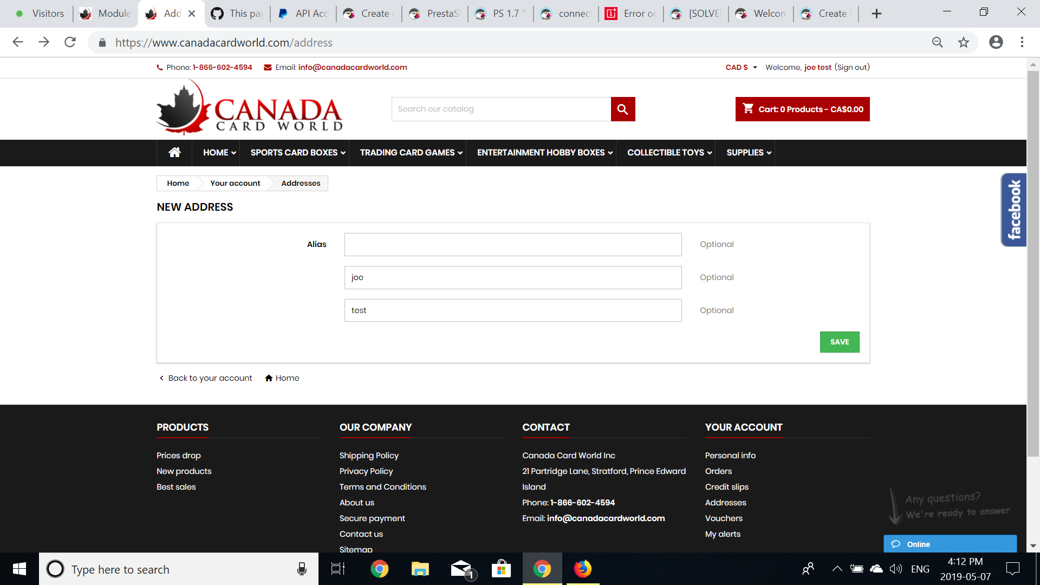Viewport: 1040px width, 585px height.
Task: Open the Cart button with cart icon
Action: (x=802, y=109)
